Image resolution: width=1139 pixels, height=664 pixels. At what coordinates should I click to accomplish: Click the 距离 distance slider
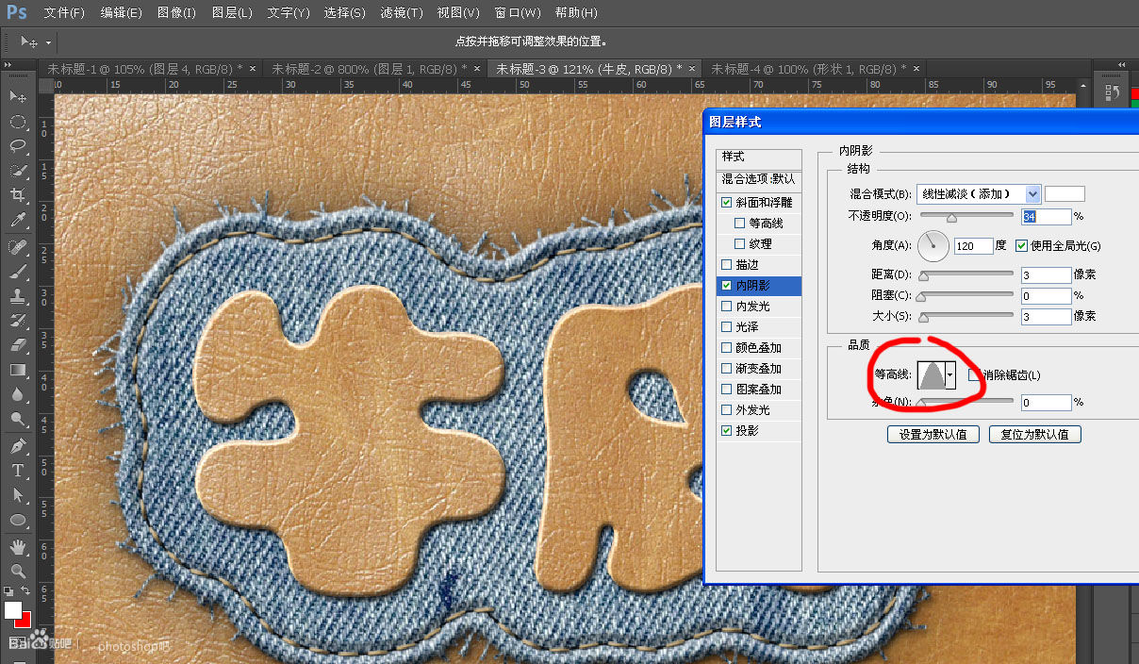[966, 275]
